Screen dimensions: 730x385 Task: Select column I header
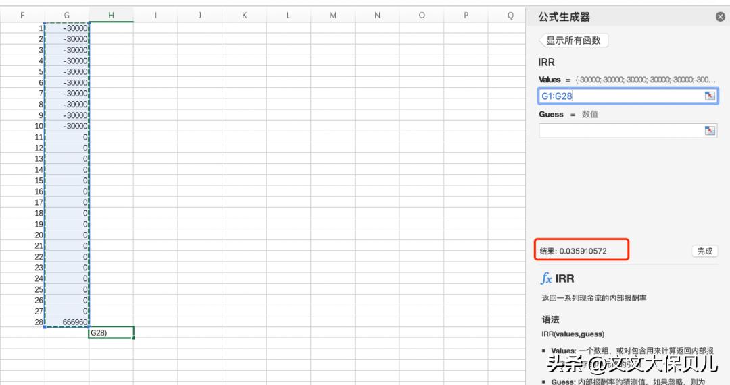(155, 16)
